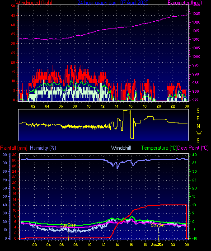Image resolution: width=211 pixels, height=251 pixels.
Task: Select the "E" wind direction label
Action: [x=198, y=118]
